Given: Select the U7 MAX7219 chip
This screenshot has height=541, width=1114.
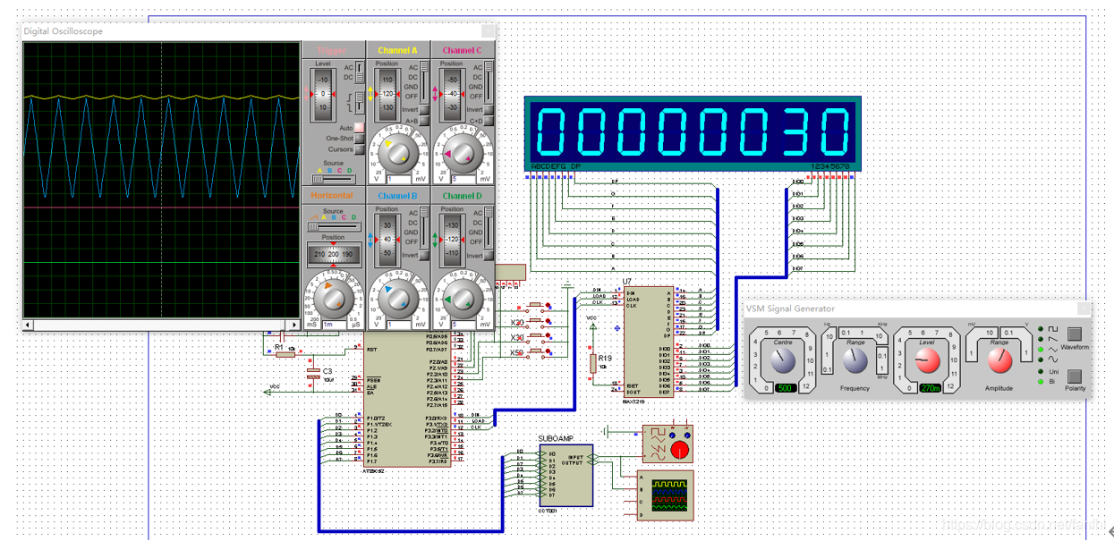Looking at the screenshot, I should pos(649,342).
